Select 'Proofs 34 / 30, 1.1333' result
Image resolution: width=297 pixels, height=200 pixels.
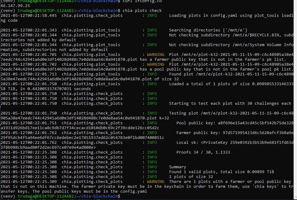pyautogui.click(x=203, y=152)
